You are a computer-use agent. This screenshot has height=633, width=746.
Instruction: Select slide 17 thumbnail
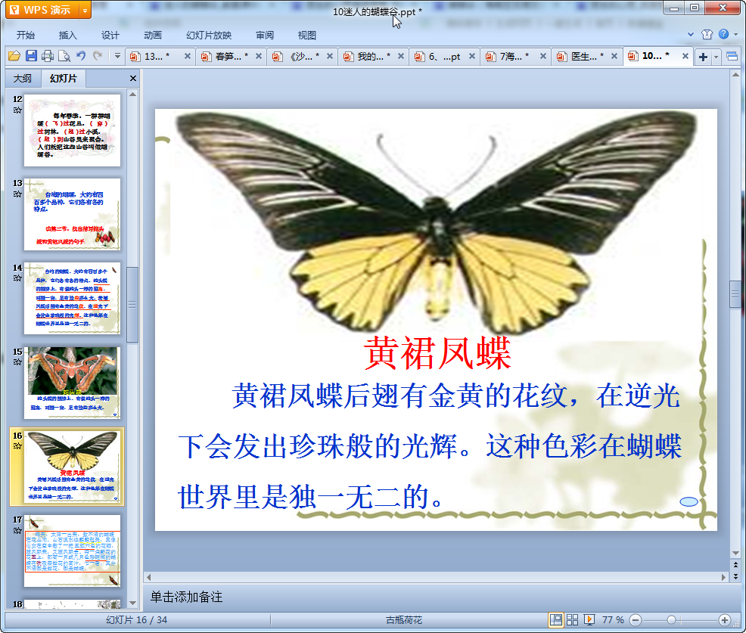tap(73, 551)
